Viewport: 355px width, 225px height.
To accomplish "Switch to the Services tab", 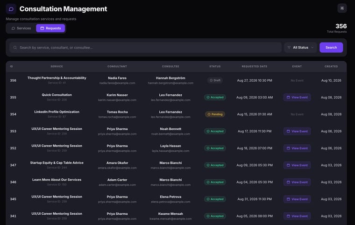I will (x=21, y=28).
